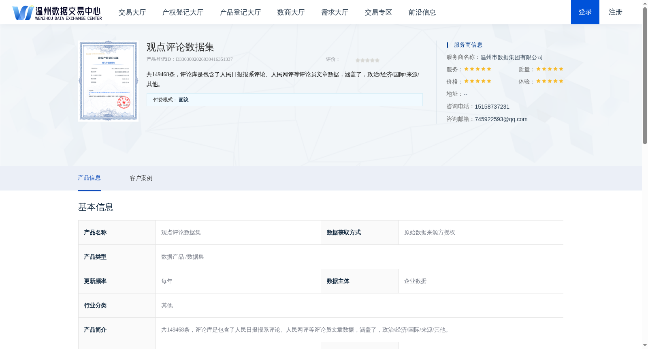Image resolution: width=648 pixels, height=349 pixels.
Task: Open the 交易大厅 menu
Action: pos(132,13)
